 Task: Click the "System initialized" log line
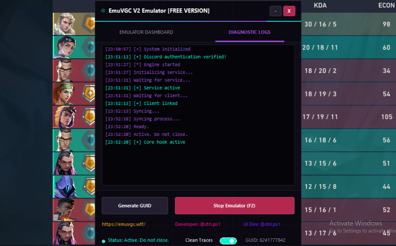tap(148, 49)
